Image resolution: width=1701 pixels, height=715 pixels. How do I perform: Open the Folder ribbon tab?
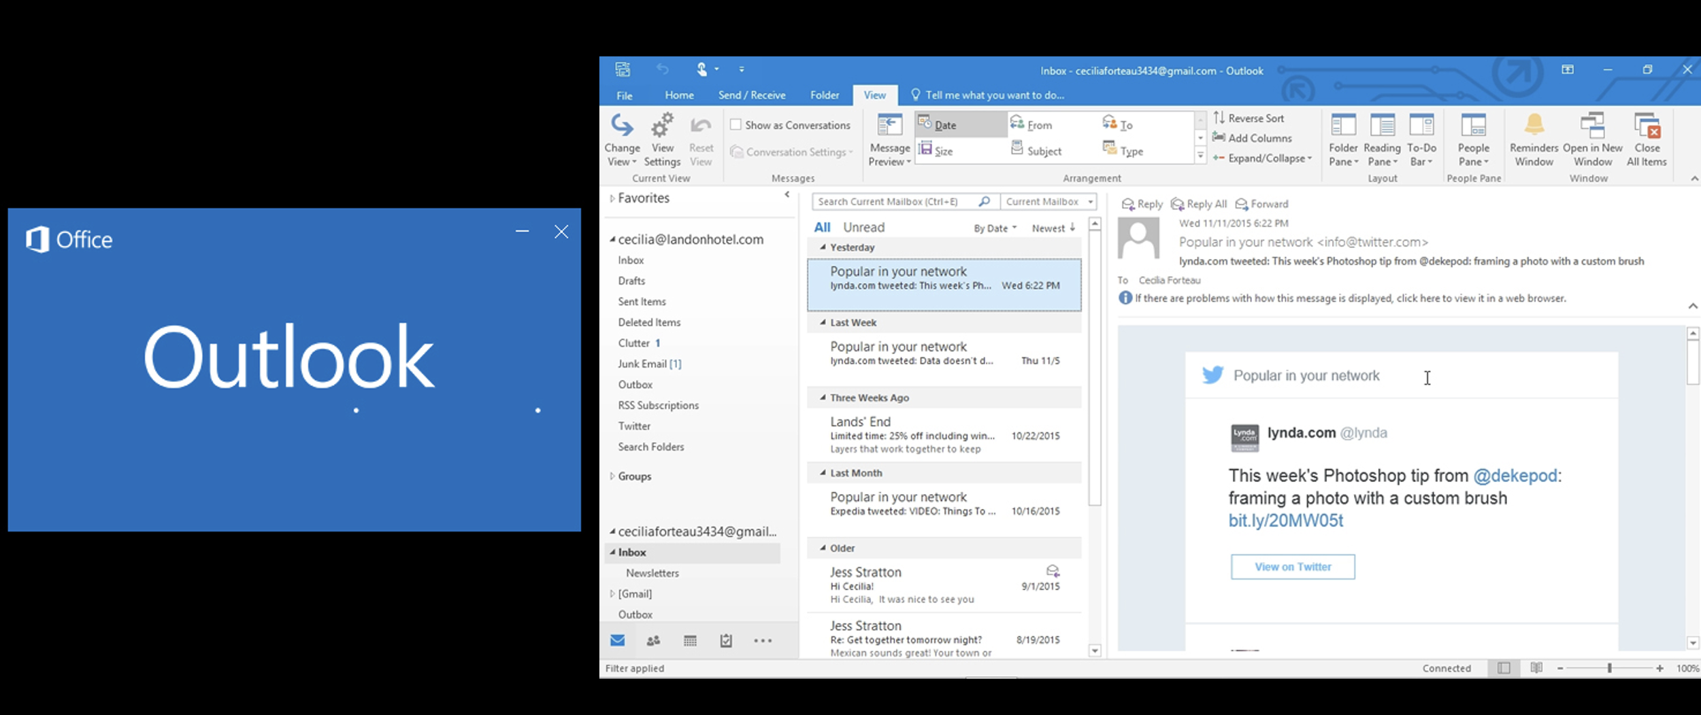825,95
